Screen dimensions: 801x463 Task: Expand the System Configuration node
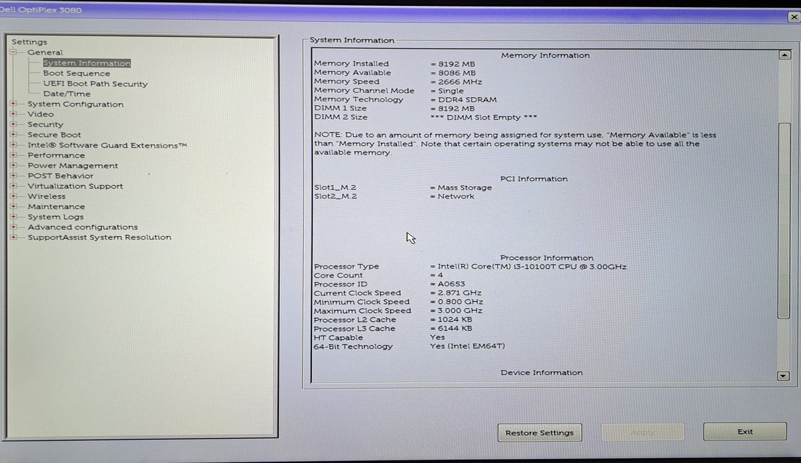click(x=13, y=104)
